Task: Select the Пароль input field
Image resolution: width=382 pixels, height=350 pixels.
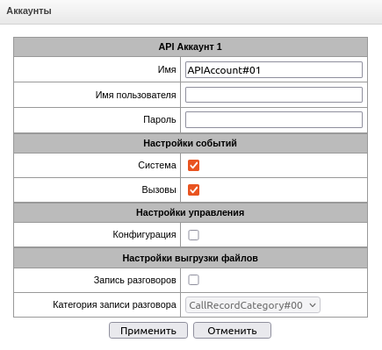Action: (x=274, y=119)
